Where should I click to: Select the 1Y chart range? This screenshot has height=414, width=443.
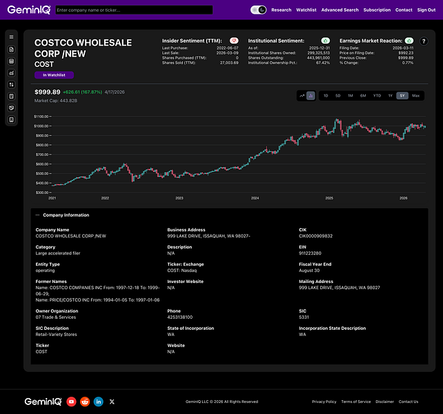(x=390, y=96)
